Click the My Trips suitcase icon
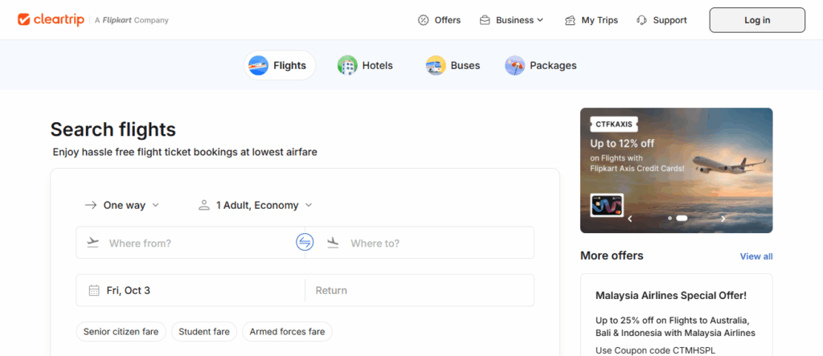This screenshot has width=823, height=356. coord(570,20)
